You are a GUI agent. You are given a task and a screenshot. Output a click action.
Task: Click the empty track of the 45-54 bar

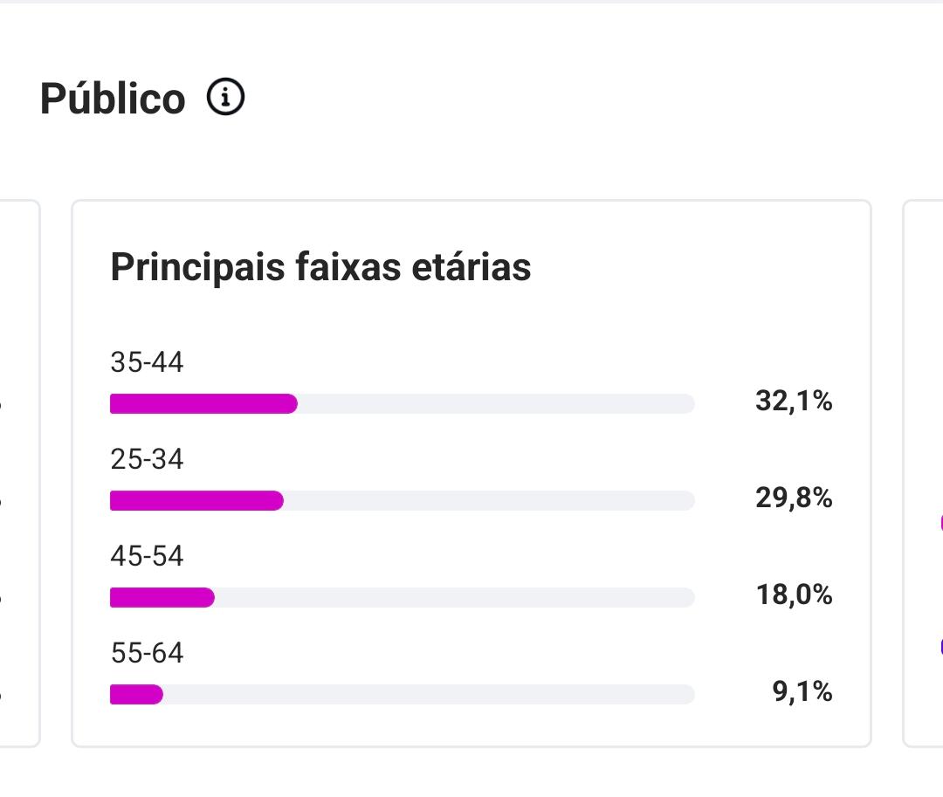(x=454, y=597)
